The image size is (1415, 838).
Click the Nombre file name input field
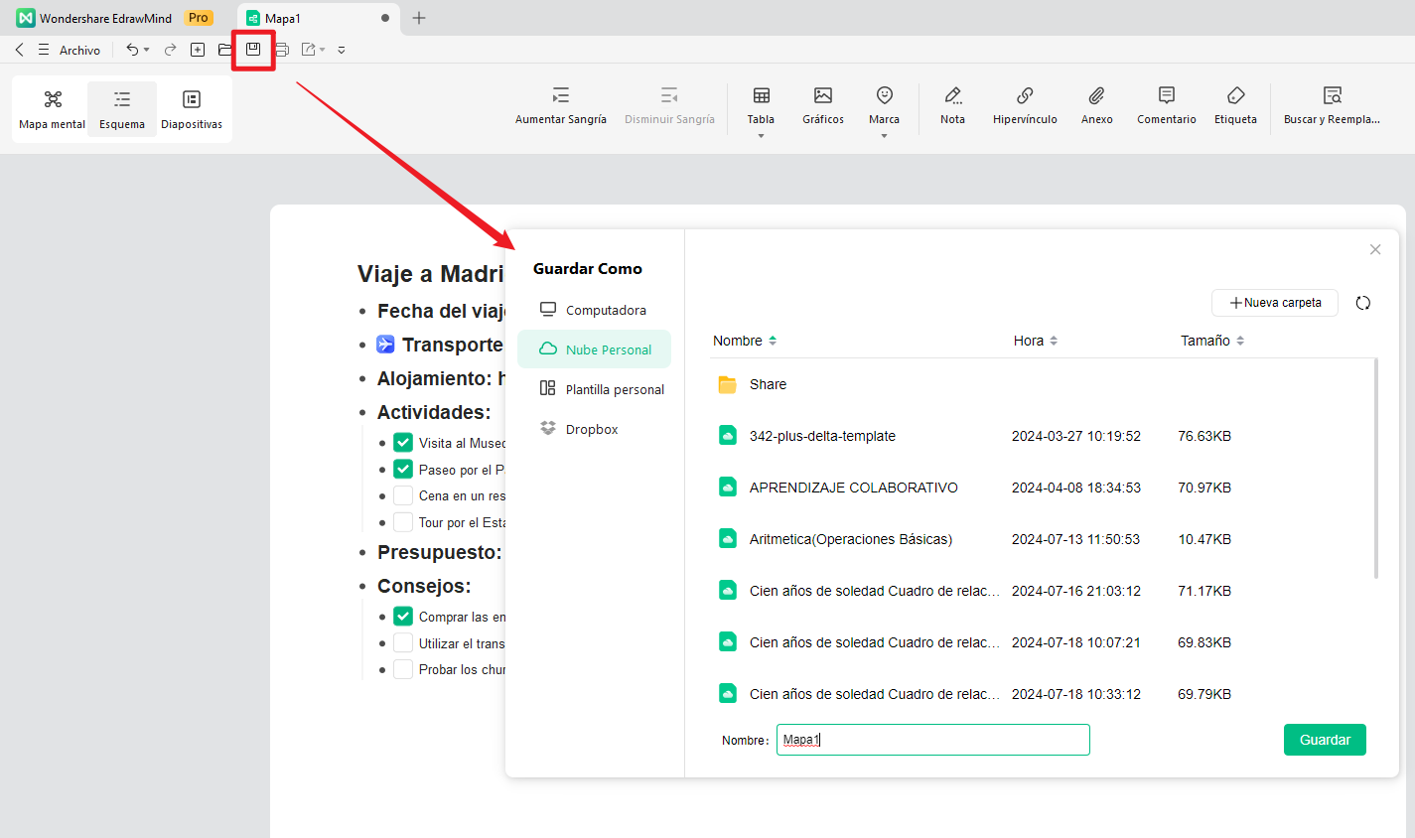[933, 740]
